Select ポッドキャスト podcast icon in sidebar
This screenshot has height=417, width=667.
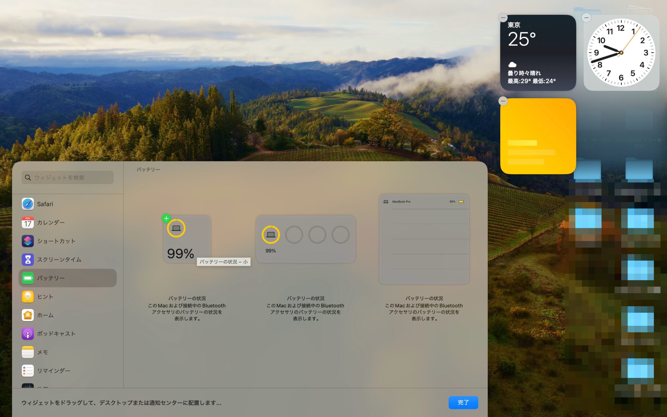[28, 333]
